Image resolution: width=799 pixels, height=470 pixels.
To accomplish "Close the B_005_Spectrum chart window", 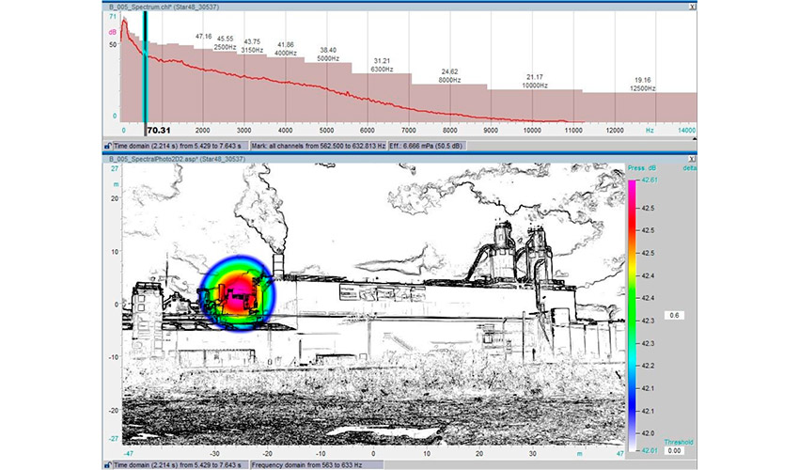I will pos(692,6).
